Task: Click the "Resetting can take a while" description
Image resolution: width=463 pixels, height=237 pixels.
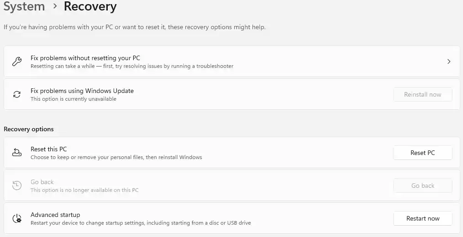Action: coord(132,66)
